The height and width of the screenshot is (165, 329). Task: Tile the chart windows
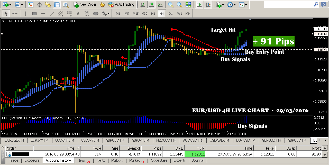point(188,5)
